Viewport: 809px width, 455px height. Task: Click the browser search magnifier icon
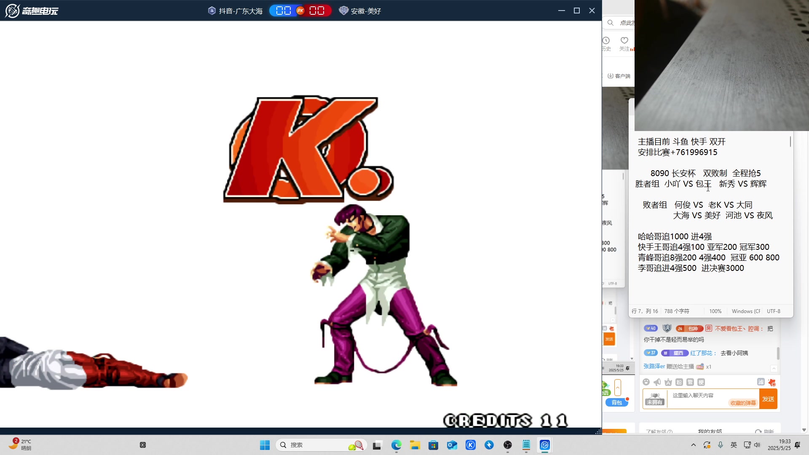click(610, 23)
